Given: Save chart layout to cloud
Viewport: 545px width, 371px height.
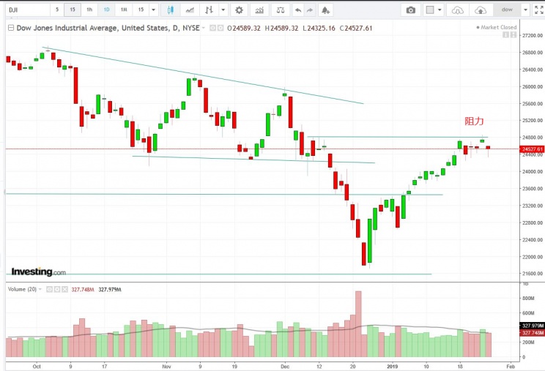Looking at the screenshot, I should [x=458, y=10].
